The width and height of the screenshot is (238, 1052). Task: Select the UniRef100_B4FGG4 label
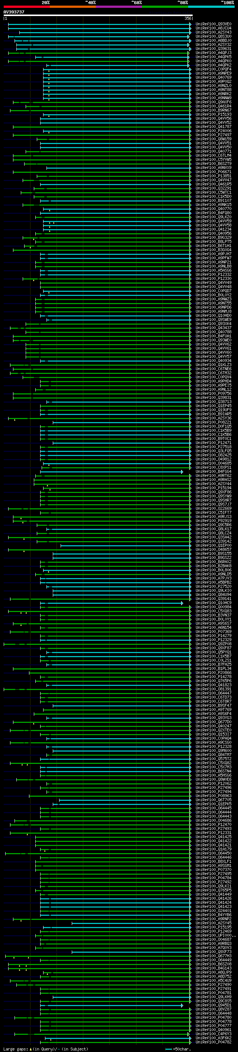point(213,472)
